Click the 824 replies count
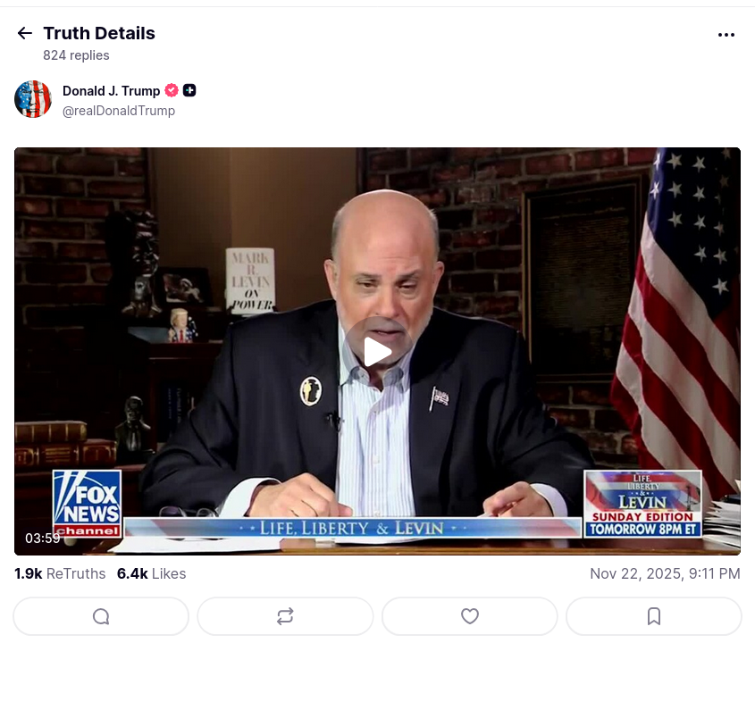The height and width of the screenshot is (710, 755). click(76, 55)
